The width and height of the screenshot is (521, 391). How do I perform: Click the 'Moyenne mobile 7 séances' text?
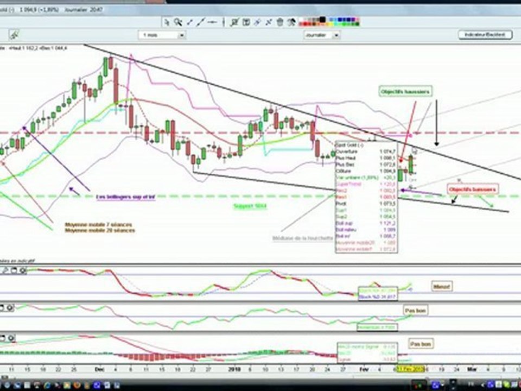click(x=98, y=225)
